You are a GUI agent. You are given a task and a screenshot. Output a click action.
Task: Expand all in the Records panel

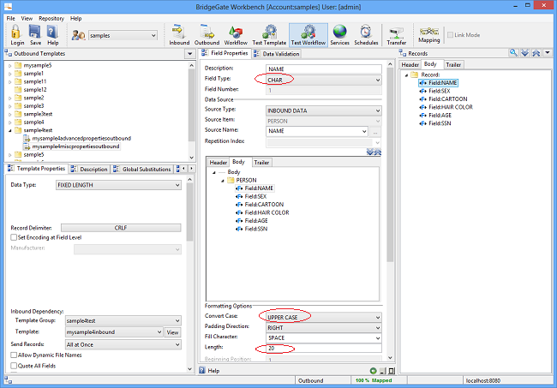point(525,53)
